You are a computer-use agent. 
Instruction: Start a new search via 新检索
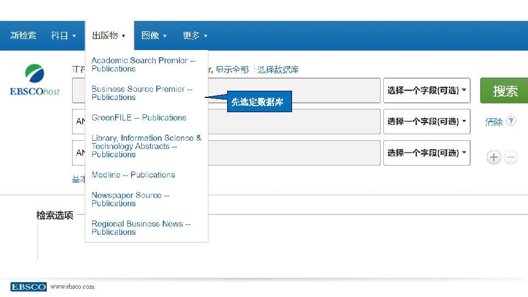23,35
